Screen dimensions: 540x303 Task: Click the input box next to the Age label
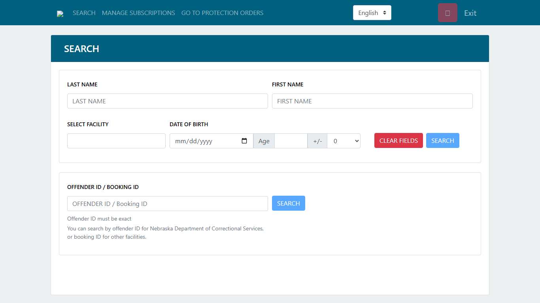291,141
